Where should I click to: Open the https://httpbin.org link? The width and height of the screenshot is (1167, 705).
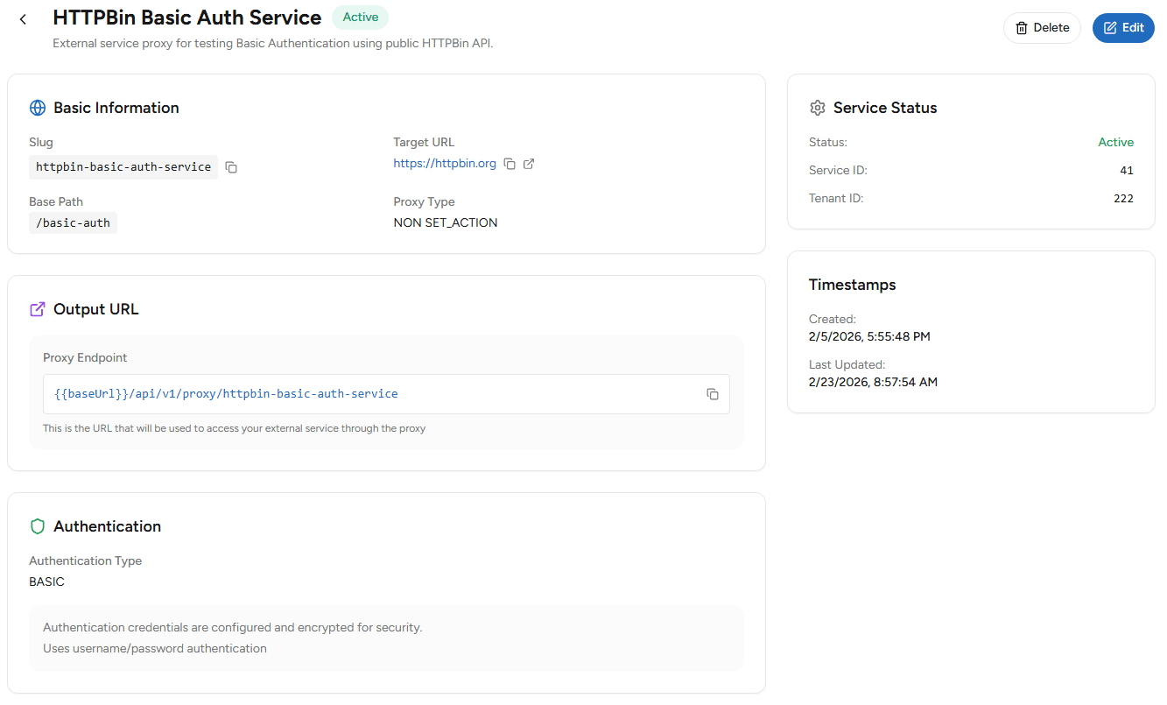tap(445, 164)
